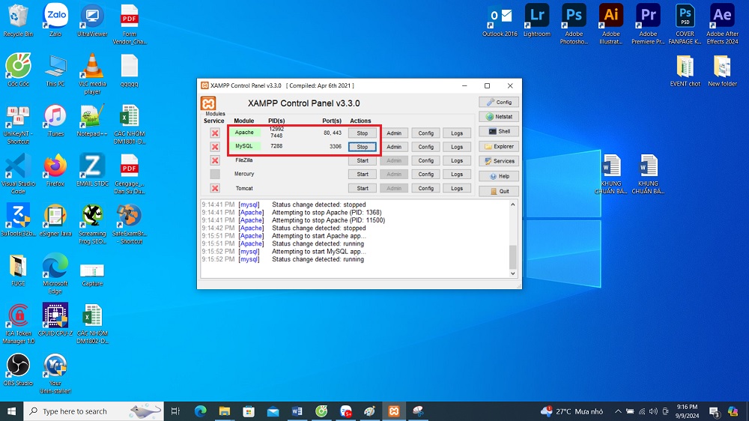Screen dimensions: 749x421
Task: Toggle Tomcat service install checkbox
Action: click(x=215, y=188)
